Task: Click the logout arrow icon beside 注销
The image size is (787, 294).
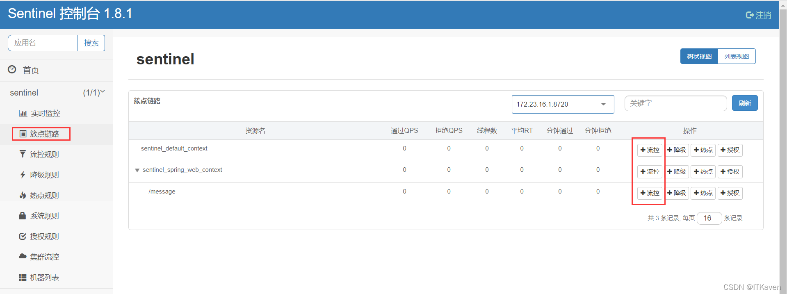Action: click(750, 15)
